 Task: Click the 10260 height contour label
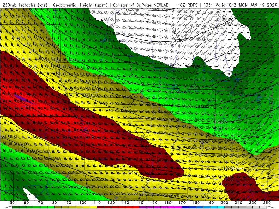pos(229,179)
